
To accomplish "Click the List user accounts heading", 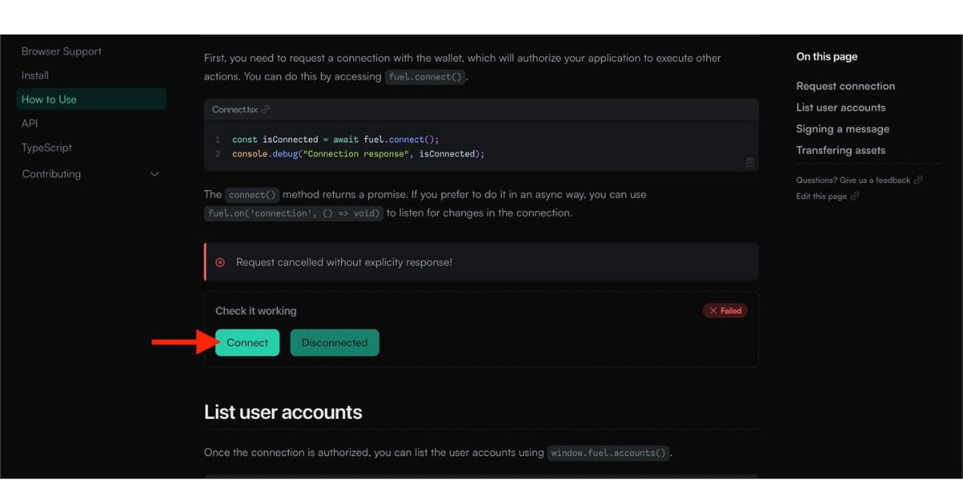I will point(283,413).
